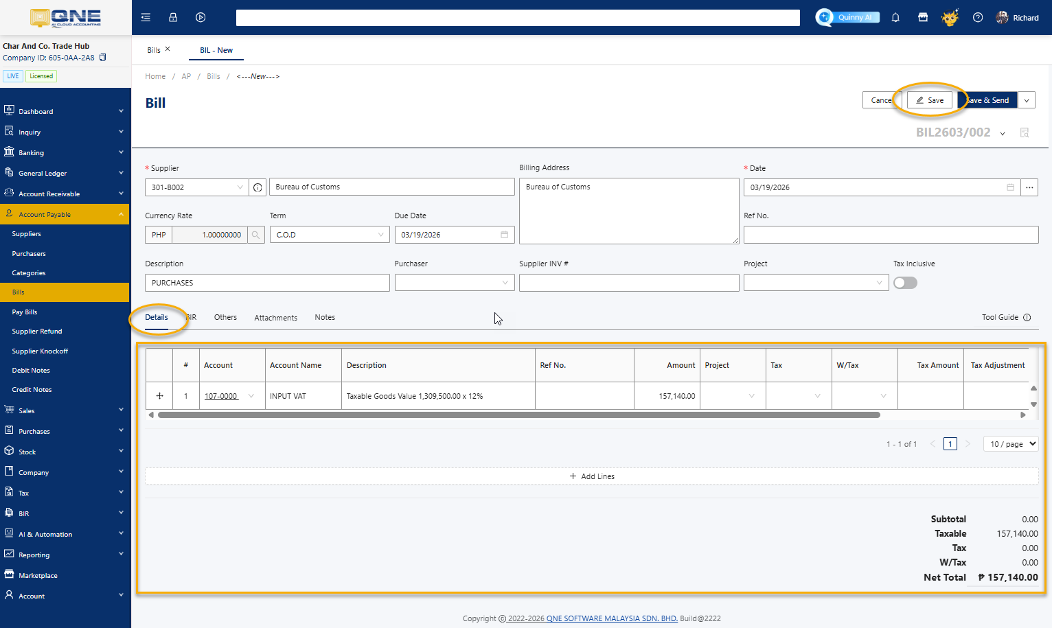The image size is (1052, 628).
Task: Select the Details tab
Action: point(157,317)
